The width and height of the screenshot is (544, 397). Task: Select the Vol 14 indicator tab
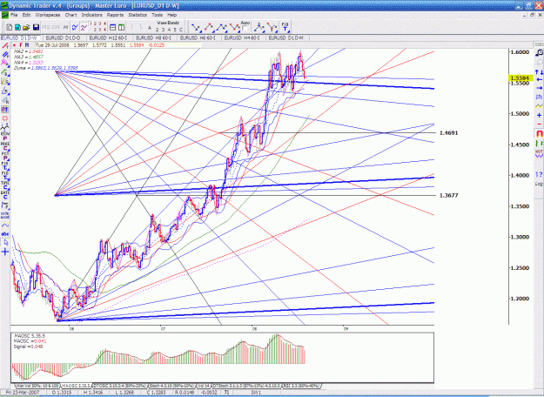pyautogui.click(x=204, y=386)
